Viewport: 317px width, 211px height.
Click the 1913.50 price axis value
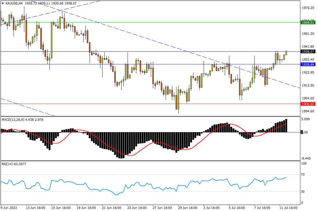coord(308,85)
